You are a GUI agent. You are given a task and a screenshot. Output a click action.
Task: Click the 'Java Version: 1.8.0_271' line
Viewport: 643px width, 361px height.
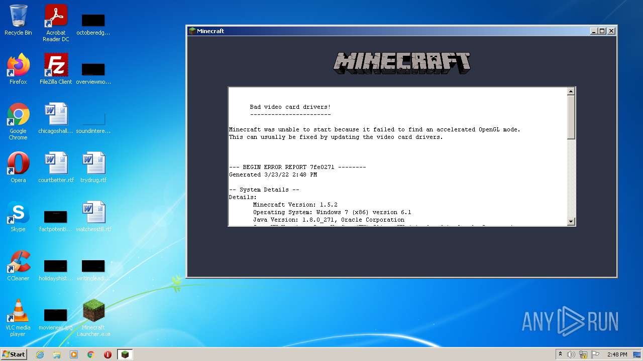coord(329,220)
